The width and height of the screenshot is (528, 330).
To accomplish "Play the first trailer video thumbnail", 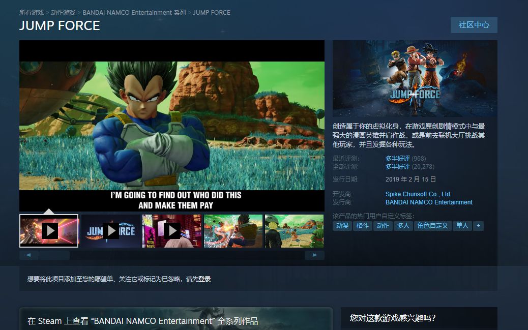I will point(49,231).
